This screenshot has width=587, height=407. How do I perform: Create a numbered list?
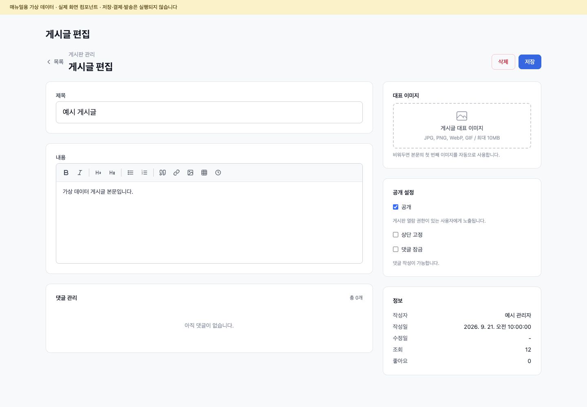(x=144, y=173)
